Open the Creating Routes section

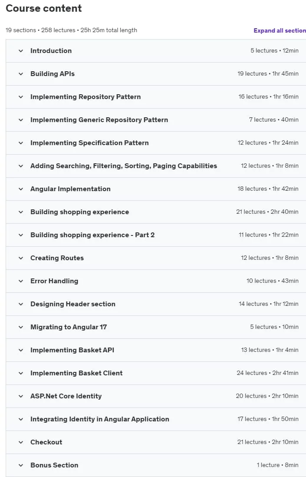(57, 258)
